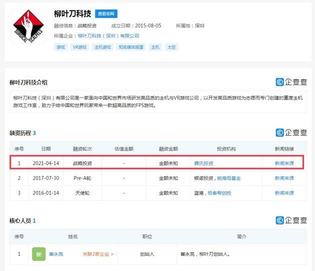Expand 关联2家企业 link
Image resolution: width=315 pixels, height=271 pixels.
coord(98,254)
